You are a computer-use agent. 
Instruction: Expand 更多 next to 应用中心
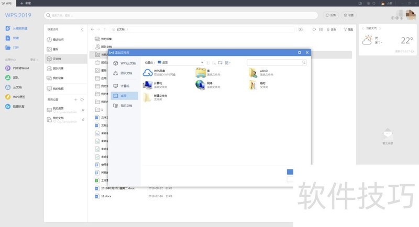pos(34,60)
